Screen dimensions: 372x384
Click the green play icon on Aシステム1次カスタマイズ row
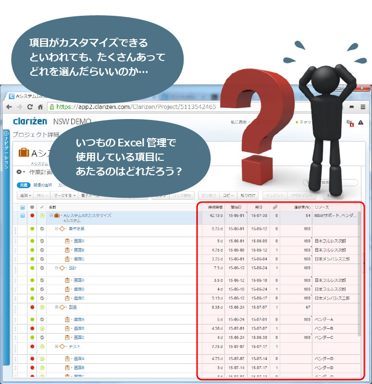click(x=42, y=216)
